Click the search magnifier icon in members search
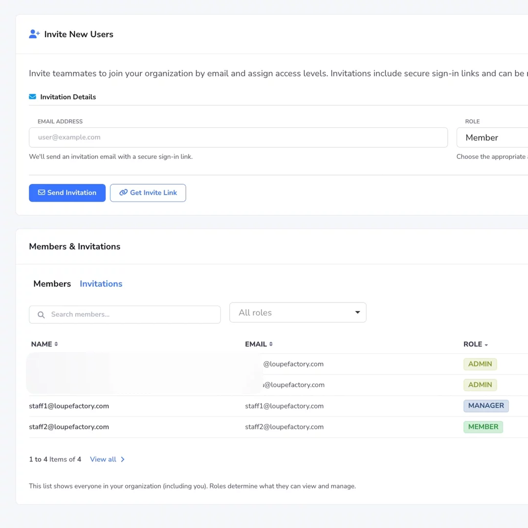Screen dimensions: 528x528 pyautogui.click(x=41, y=314)
